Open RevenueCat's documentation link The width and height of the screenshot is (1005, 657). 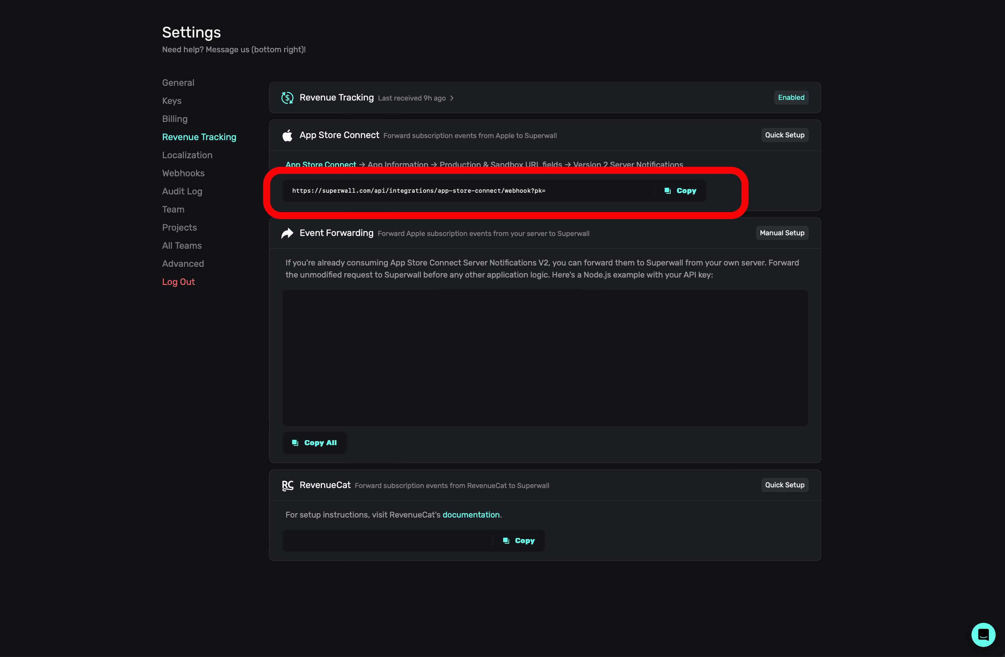pos(471,515)
